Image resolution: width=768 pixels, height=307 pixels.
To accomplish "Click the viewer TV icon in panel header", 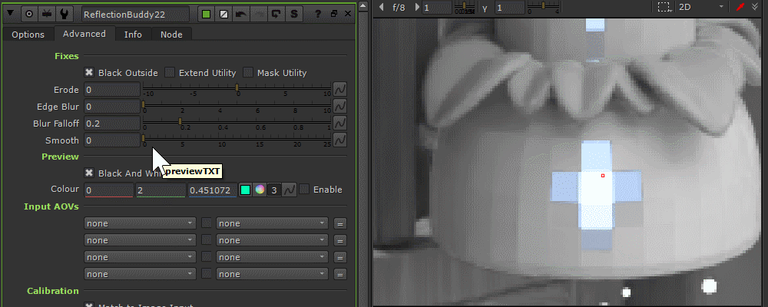I will [x=47, y=14].
